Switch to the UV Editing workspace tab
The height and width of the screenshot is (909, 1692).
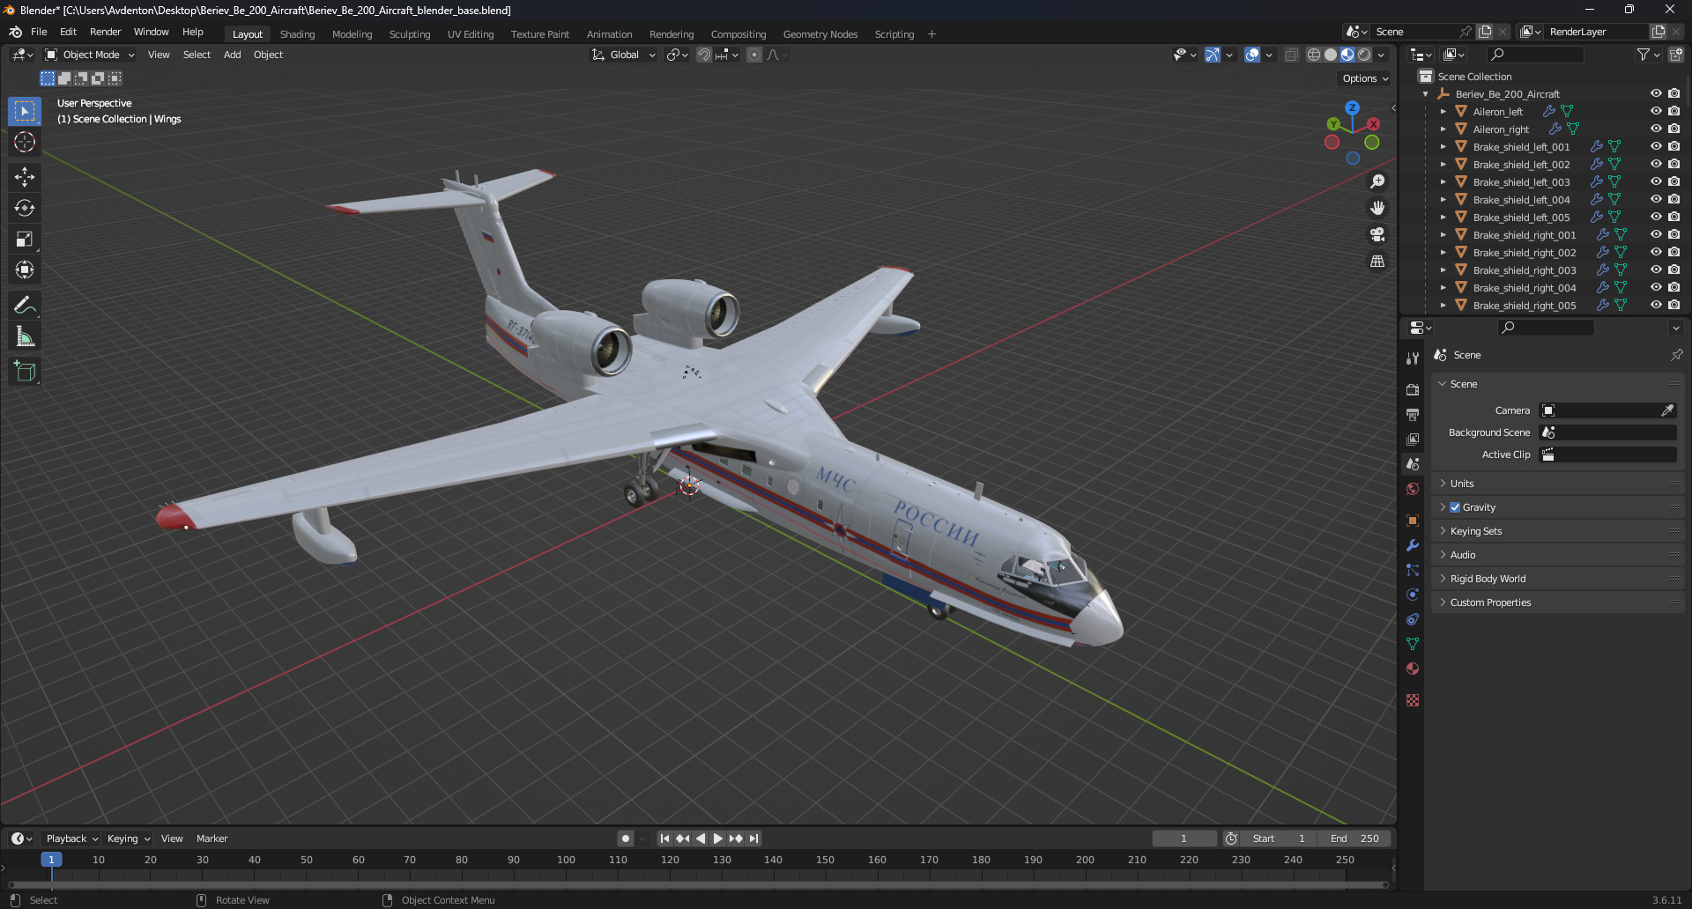pyautogui.click(x=471, y=34)
